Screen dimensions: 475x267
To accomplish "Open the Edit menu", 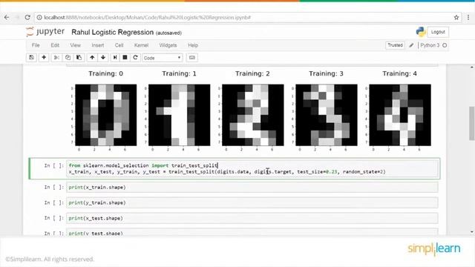I will coord(55,45).
